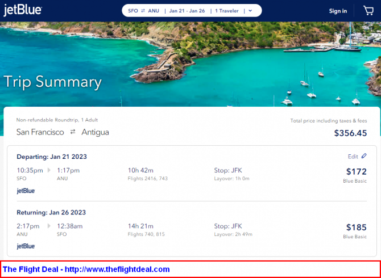The height and width of the screenshot is (278, 381).
Task: Open the shopping cart icon
Action: [x=368, y=11]
